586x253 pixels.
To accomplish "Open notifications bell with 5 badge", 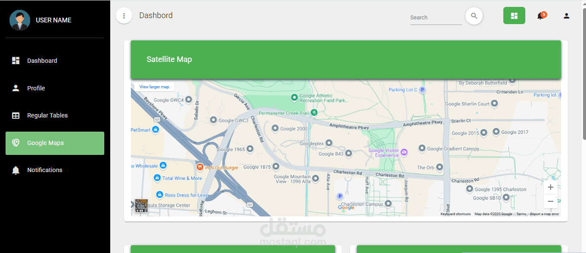I will [x=541, y=16].
